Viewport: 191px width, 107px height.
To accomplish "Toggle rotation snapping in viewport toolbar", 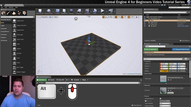I will click(122, 17).
